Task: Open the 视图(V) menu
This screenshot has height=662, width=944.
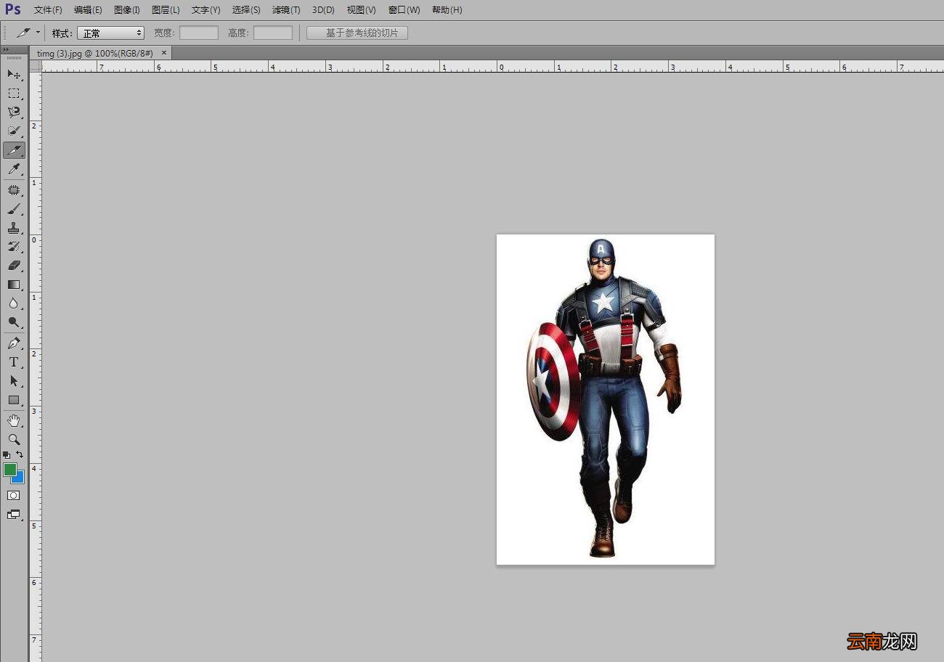Action: pos(361,10)
